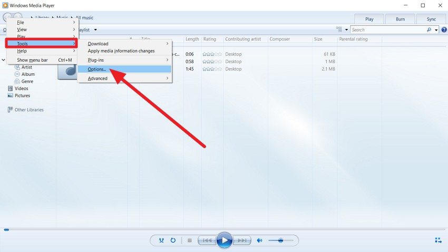The width and height of the screenshot is (448, 252).
Task: Switch to Now Playing view icon
Action: [x=438, y=240]
